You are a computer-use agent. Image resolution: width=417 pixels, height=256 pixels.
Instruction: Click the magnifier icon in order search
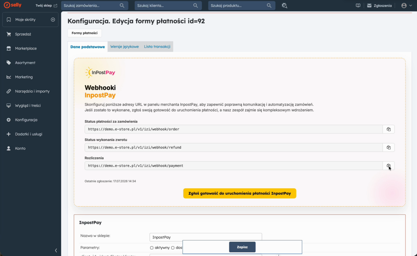click(x=122, y=5)
